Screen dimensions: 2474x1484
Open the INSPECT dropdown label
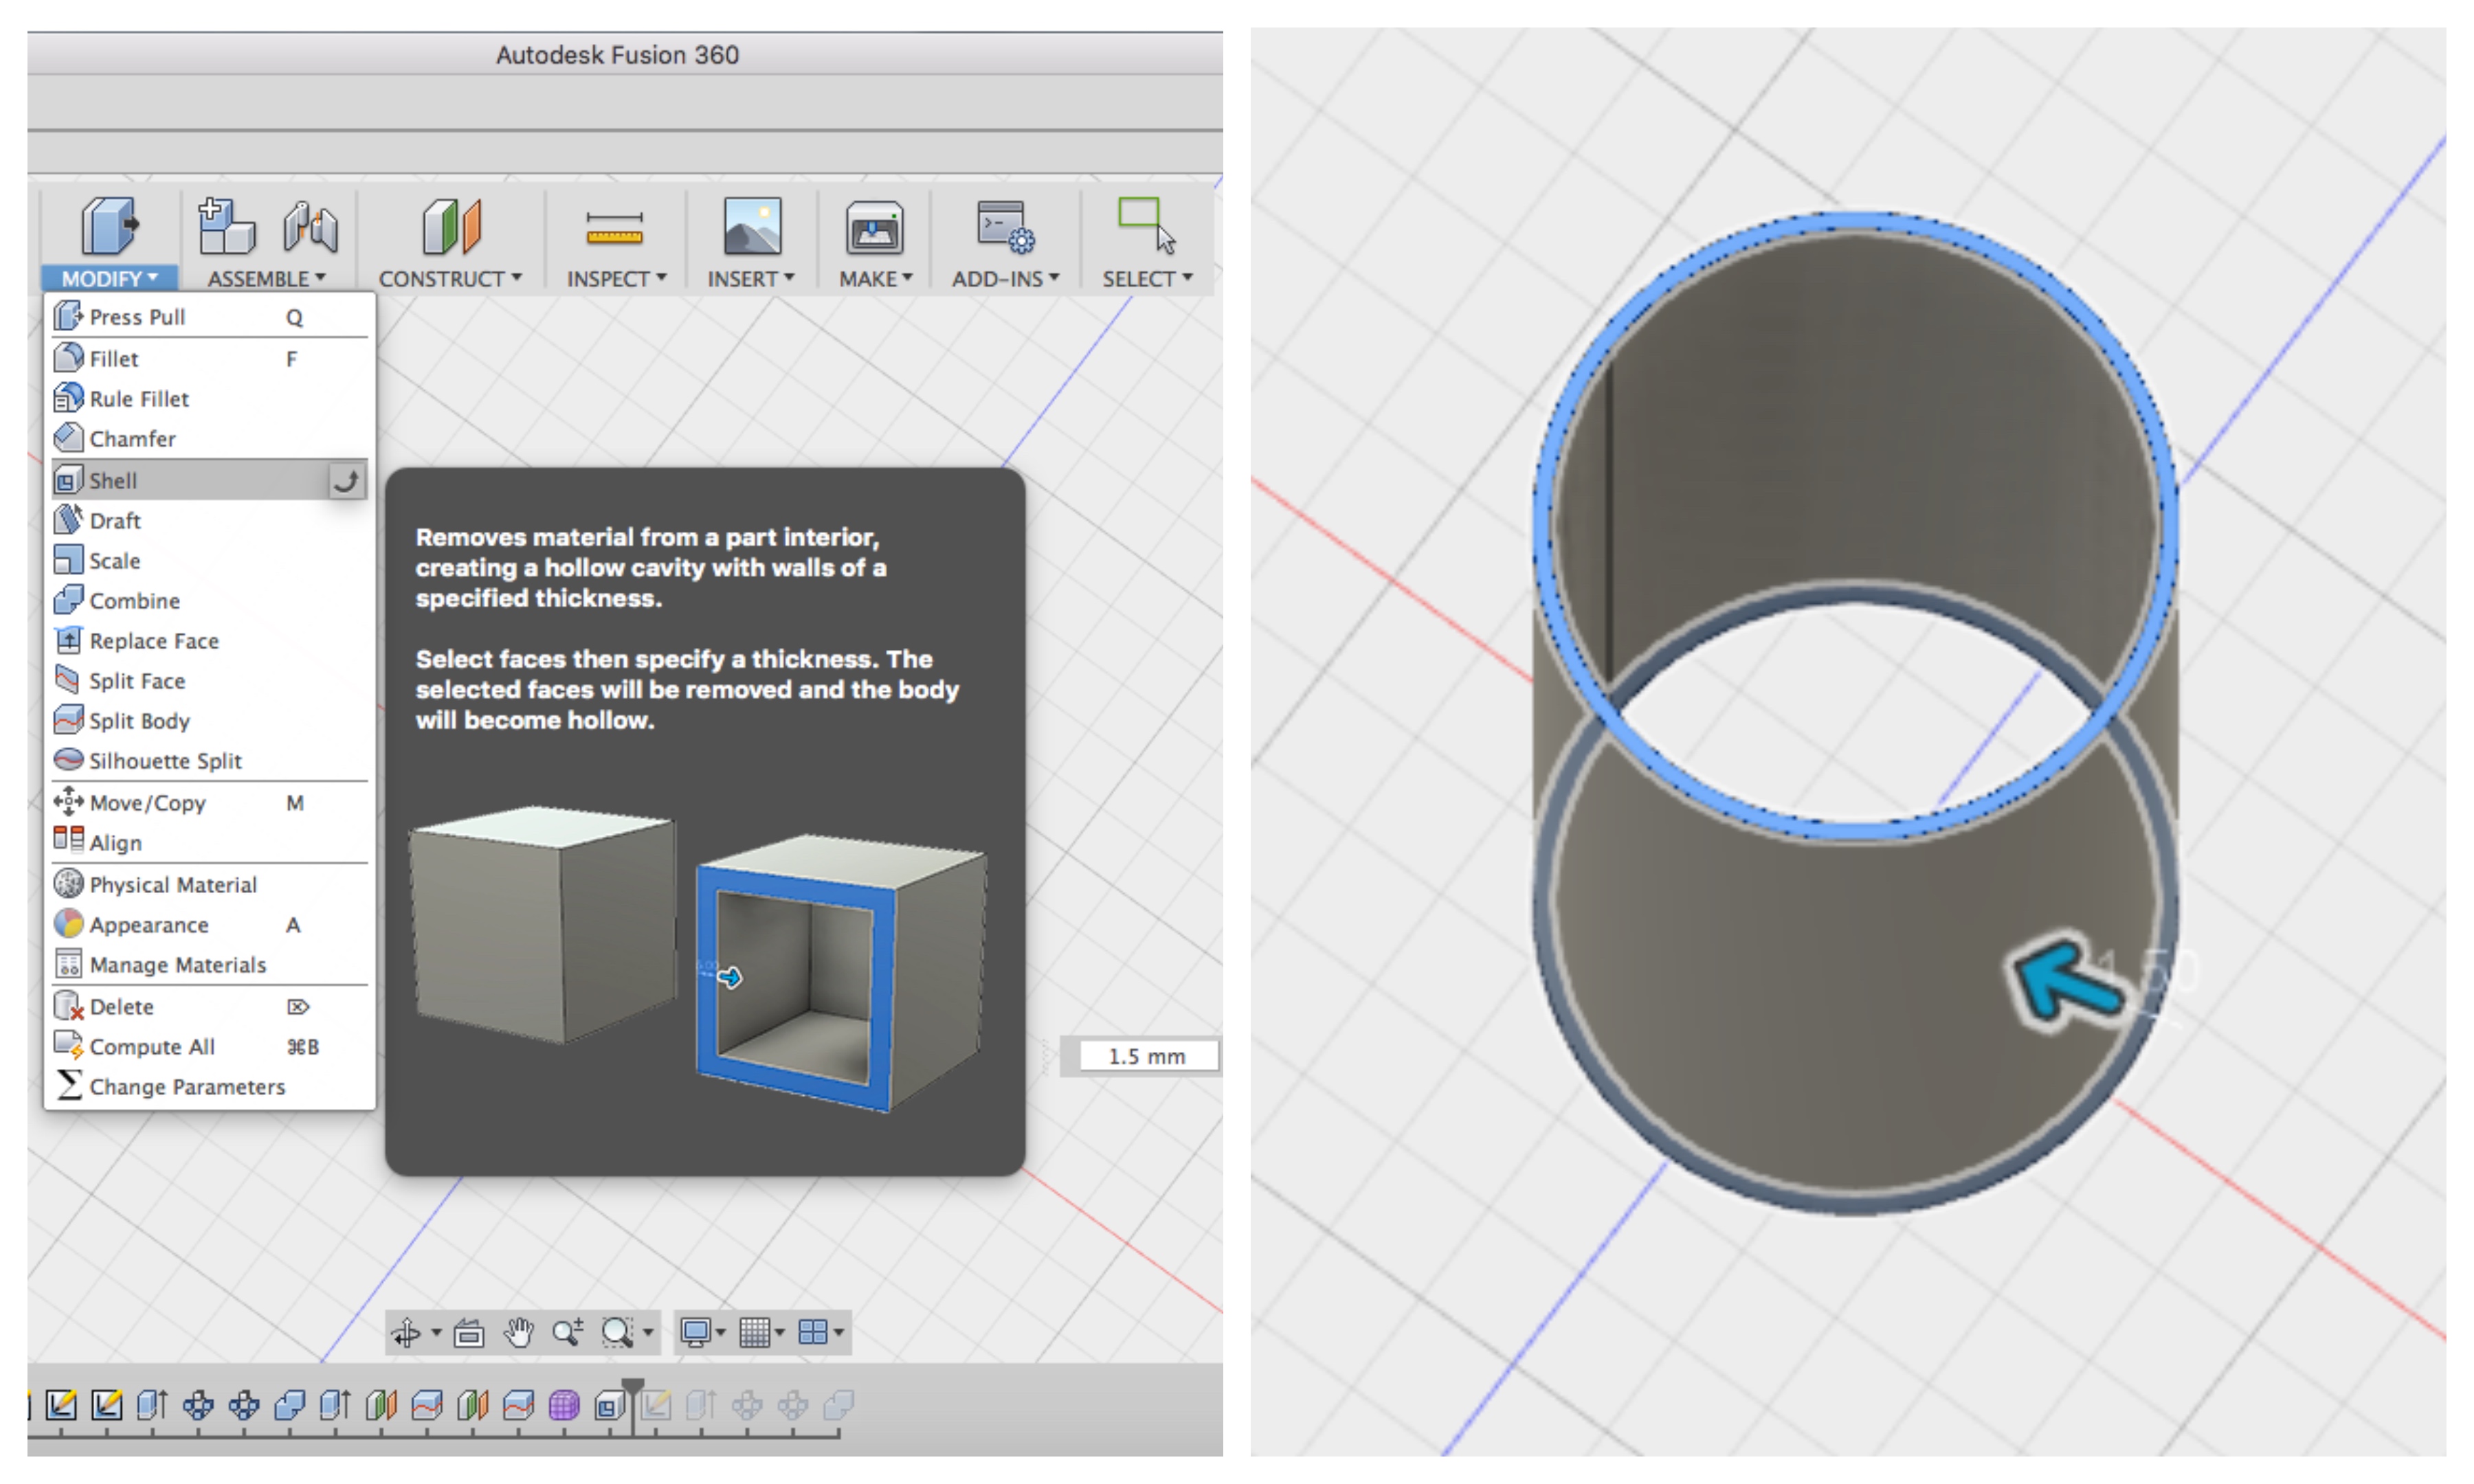[x=616, y=279]
